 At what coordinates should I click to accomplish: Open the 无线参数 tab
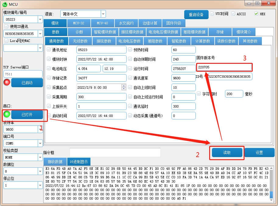[x=80, y=41]
